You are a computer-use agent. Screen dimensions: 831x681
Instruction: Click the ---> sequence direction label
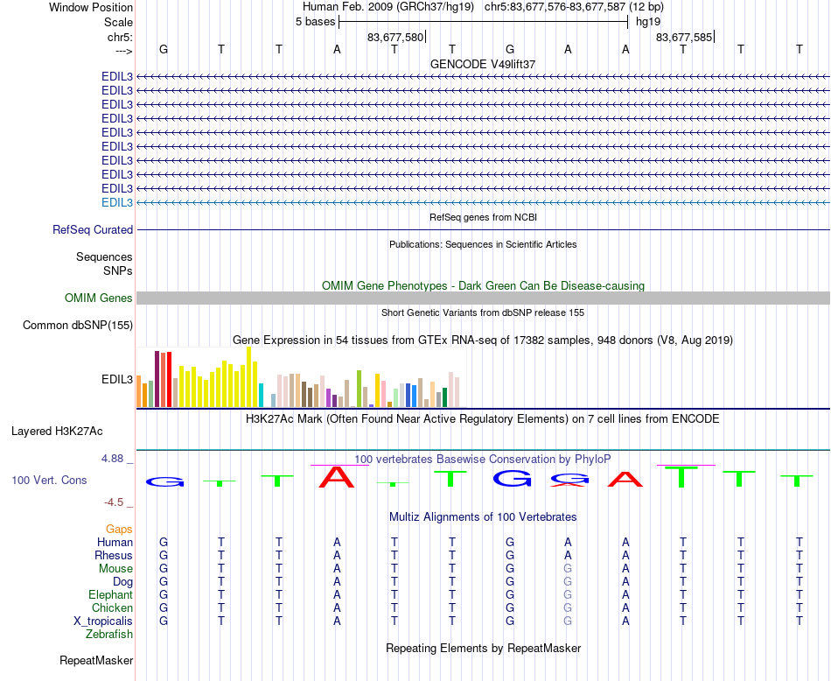coord(123,51)
